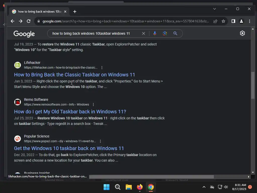257x193 pixels.
Task: Click the address bar URL
Action: tap(125, 21)
